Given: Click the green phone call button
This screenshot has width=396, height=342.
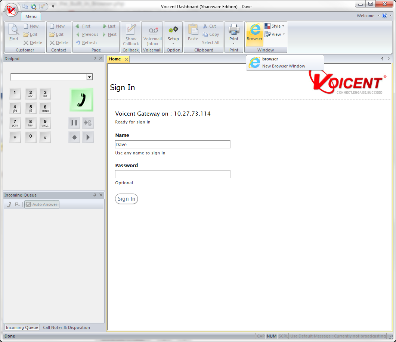Looking at the screenshot, I should tap(81, 100).
